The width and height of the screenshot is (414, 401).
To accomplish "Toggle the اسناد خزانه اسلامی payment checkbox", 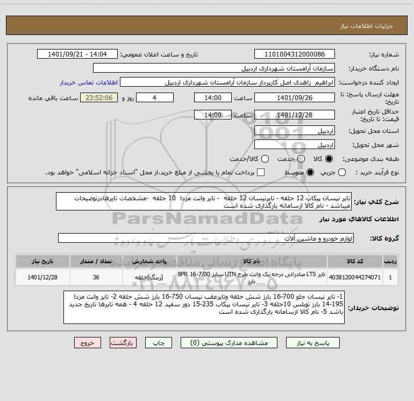I will coord(261,172).
